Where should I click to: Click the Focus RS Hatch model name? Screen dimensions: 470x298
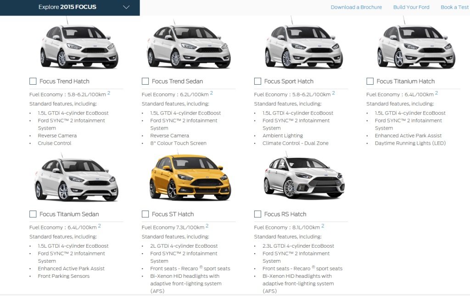[x=285, y=214]
